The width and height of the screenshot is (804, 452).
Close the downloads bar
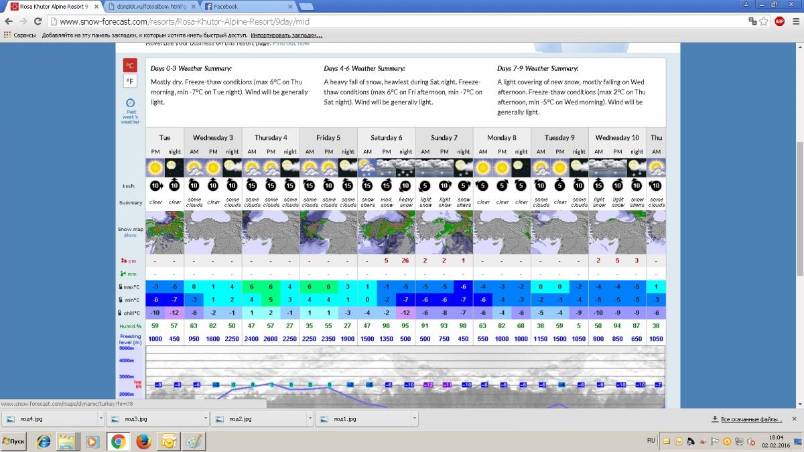(794, 419)
